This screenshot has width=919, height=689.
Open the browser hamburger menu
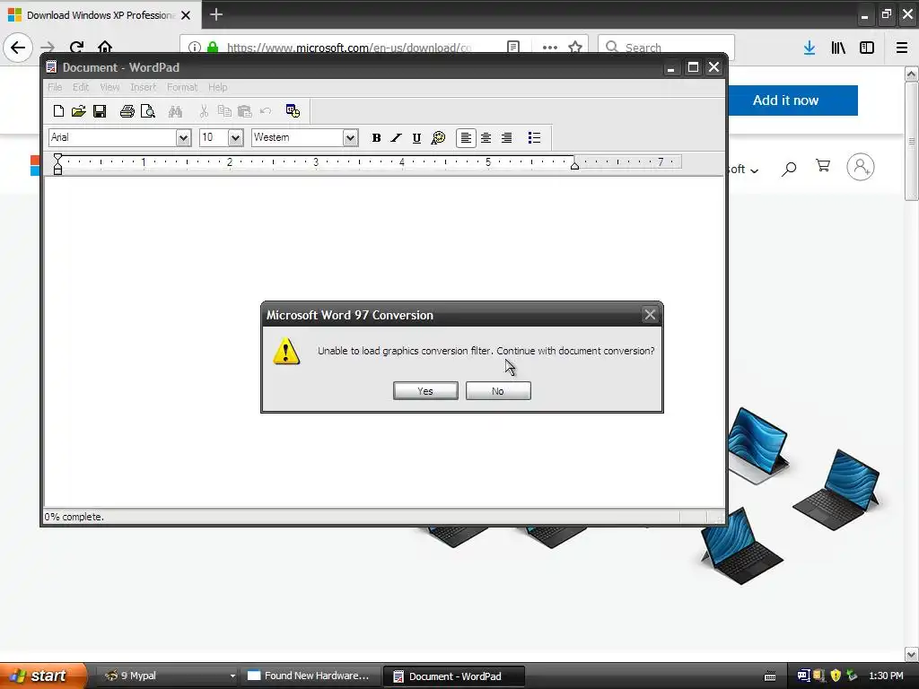(902, 48)
